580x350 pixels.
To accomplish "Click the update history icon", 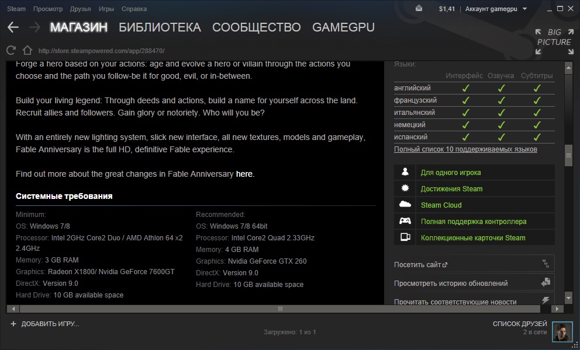I will [546, 282].
